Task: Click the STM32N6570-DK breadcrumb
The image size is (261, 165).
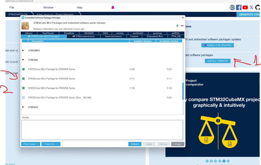Action: coord(18,14)
